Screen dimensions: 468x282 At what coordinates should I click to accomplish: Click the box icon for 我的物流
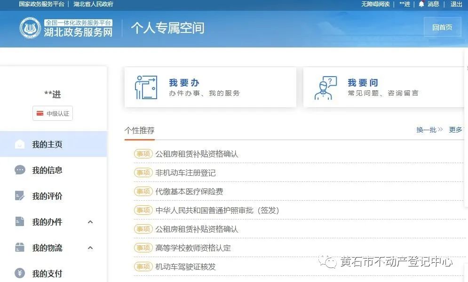[20, 248]
